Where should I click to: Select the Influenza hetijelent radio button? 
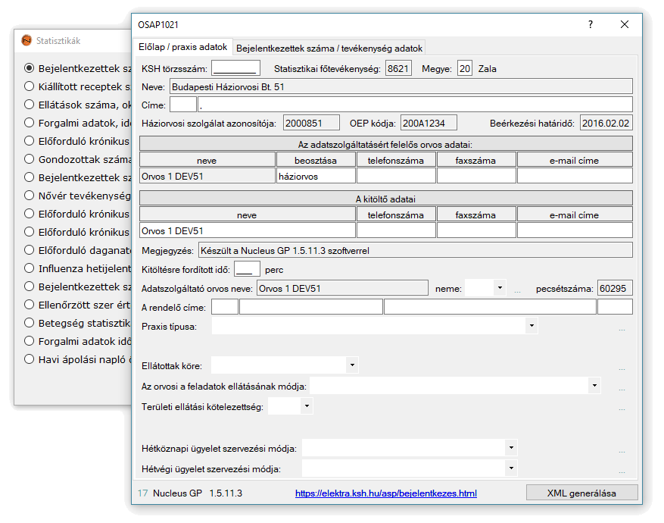click(29, 268)
